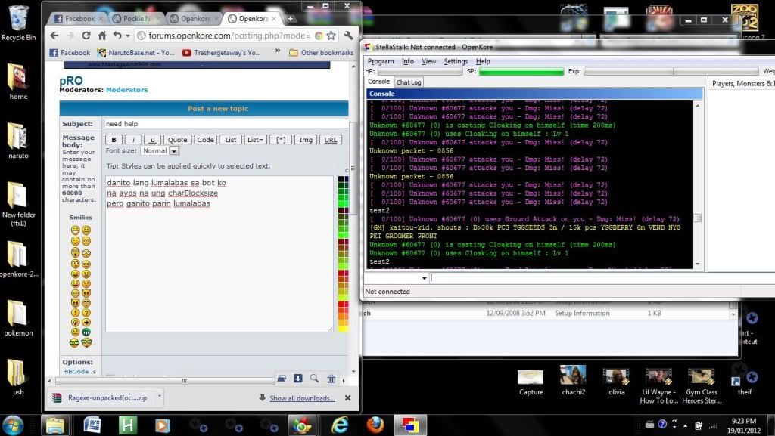Click the browser Back arrow
Image resolution: width=775 pixels, height=436 pixels.
point(54,36)
